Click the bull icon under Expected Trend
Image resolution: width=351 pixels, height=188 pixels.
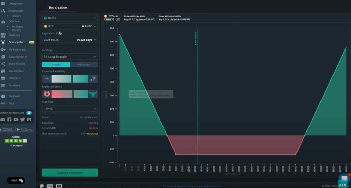tap(93, 94)
